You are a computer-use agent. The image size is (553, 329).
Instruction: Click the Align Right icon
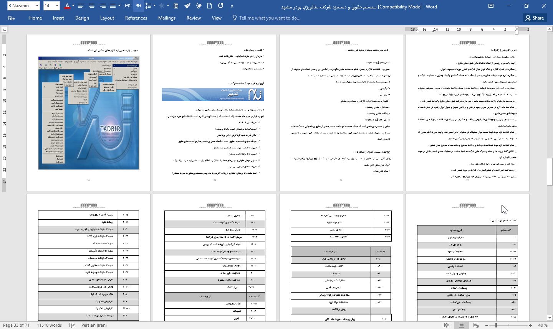point(103,6)
